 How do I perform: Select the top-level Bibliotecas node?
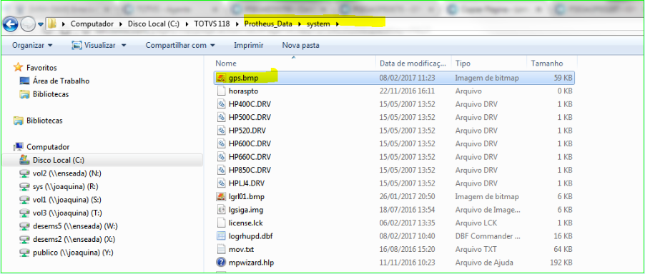click(x=44, y=121)
